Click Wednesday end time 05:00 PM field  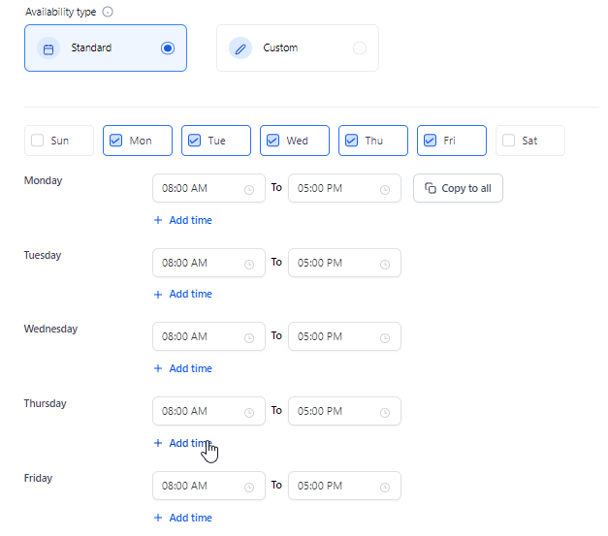tap(344, 336)
